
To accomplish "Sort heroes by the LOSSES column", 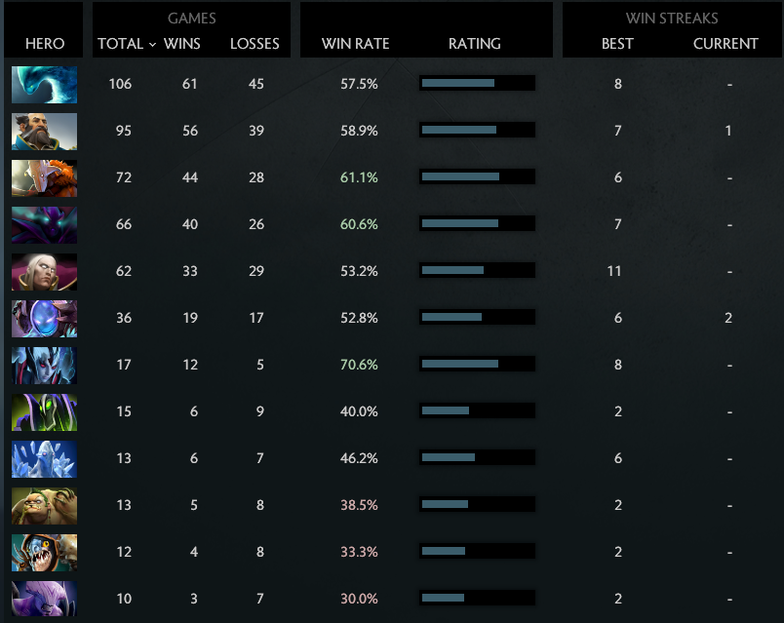I will click(255, 43).
